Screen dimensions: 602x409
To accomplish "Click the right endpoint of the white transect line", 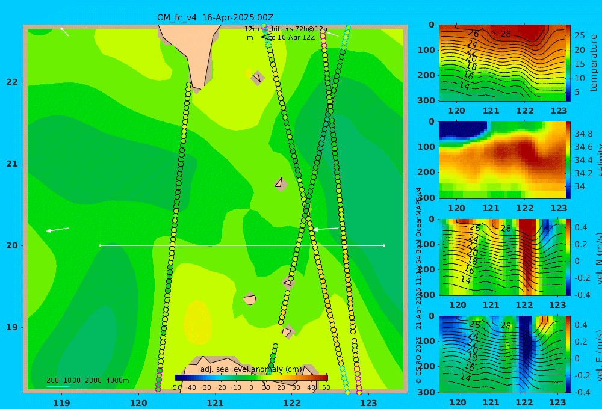I will (384, 245).
